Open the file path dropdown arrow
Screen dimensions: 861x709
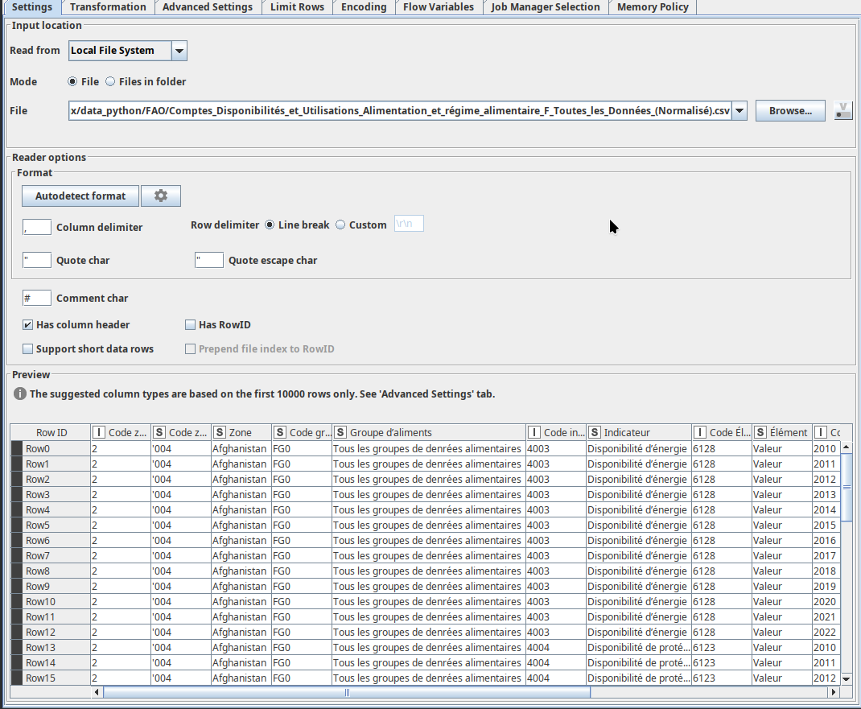(739, 110)
